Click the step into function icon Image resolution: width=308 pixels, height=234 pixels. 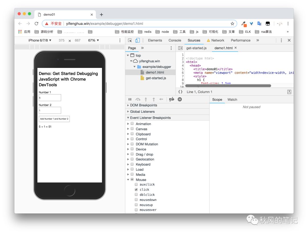(146, 99)
